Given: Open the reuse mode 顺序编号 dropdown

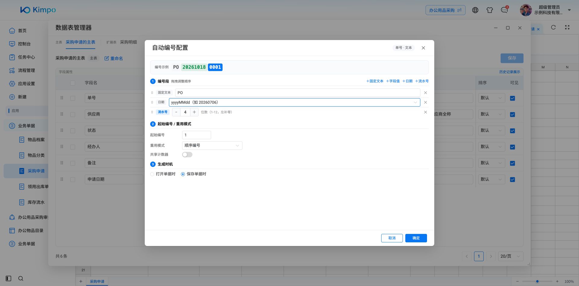Looking at the screenshot, I should [x=212, y=146].
